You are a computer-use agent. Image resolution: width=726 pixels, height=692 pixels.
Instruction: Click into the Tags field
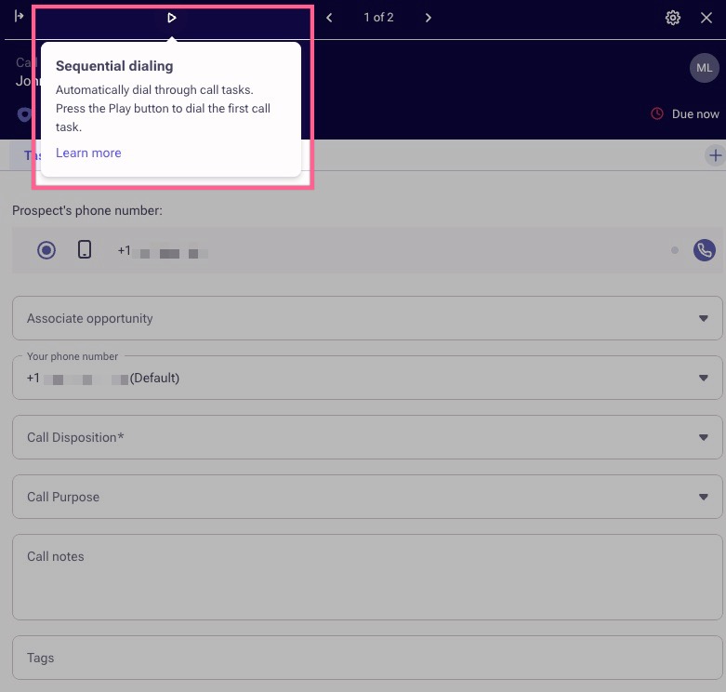click(367, 658)
